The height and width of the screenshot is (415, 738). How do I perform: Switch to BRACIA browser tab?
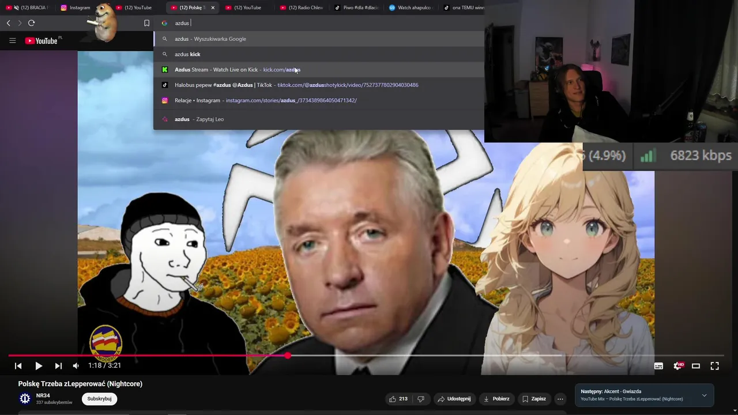(28, 7)
